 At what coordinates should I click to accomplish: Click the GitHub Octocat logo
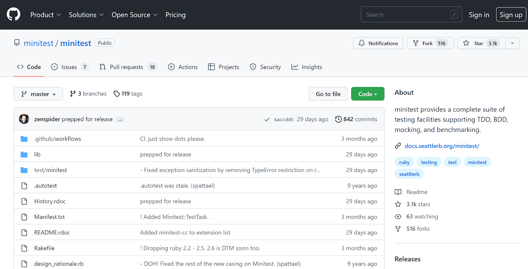coord(14,15)
